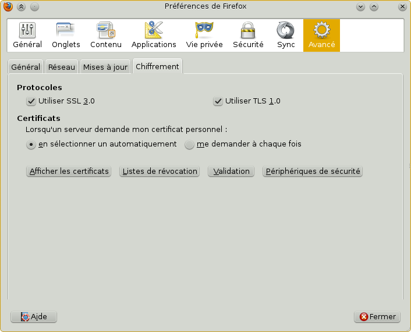
Task: Select the Avancé preferences panel
Action: click(321, 35)
